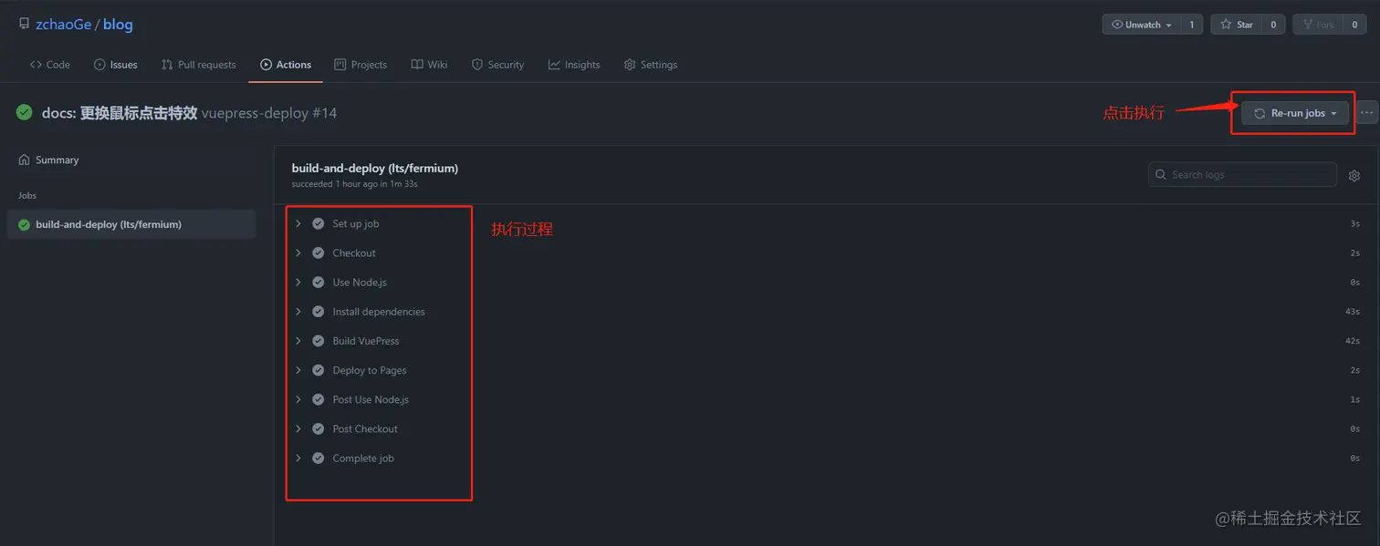Select build-and-deploy (lts/fermium) job in sidebar
Image resolution: width=1380 pixels, height=546 pixels.
131,224
